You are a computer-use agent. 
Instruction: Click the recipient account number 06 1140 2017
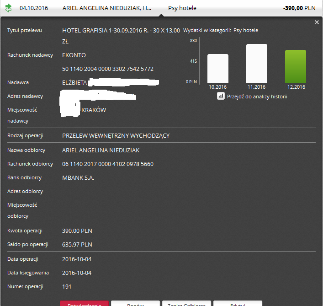(108, 164)
